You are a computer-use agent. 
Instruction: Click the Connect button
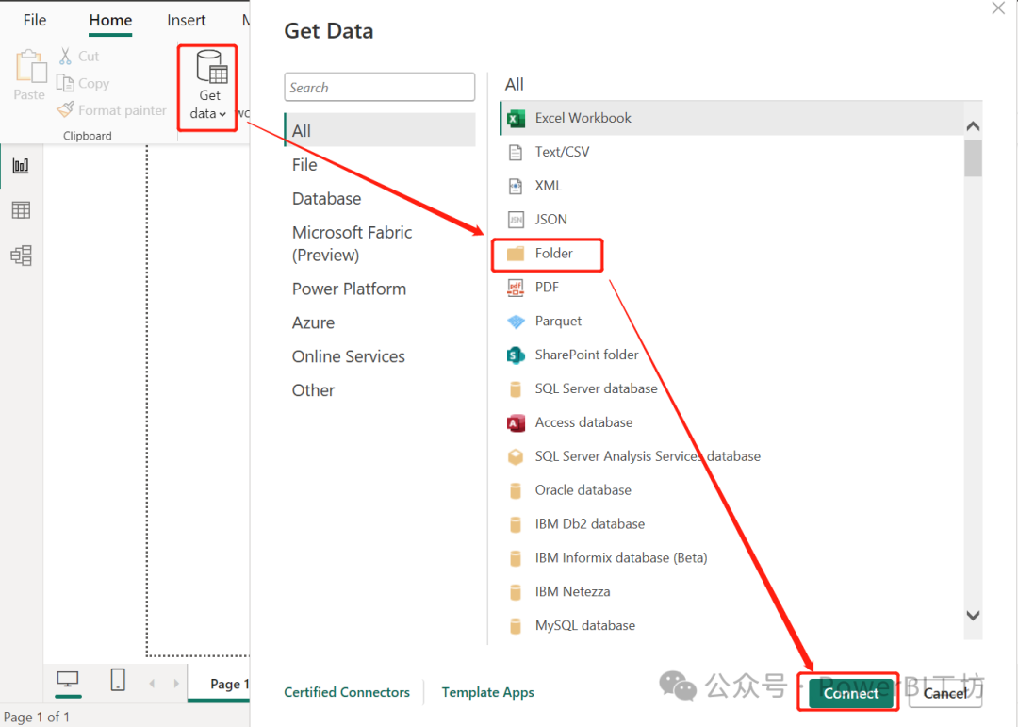point(850,693)
